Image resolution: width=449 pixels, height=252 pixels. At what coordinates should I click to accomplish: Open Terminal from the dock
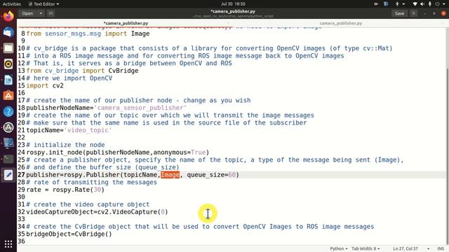point(8,159)
